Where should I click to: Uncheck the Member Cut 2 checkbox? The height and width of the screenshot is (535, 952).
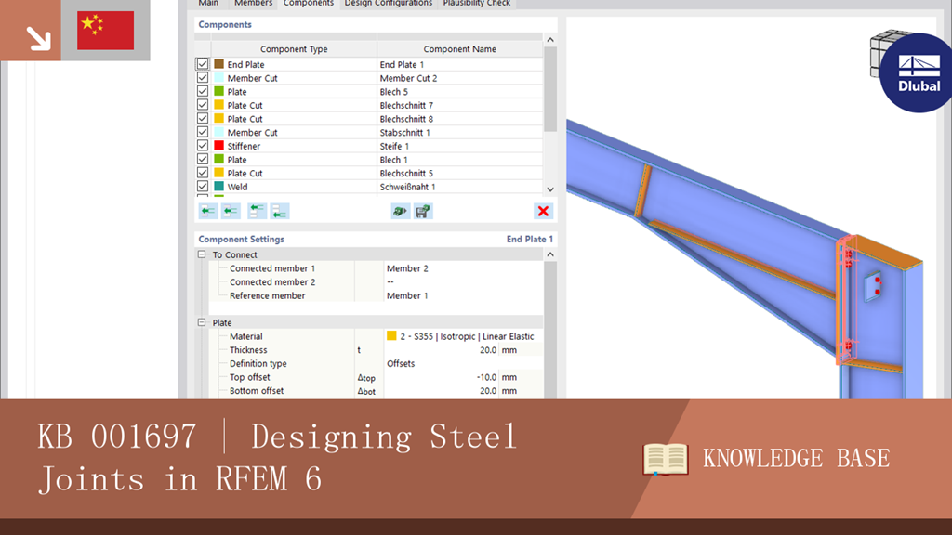click(x=203, y=78)
